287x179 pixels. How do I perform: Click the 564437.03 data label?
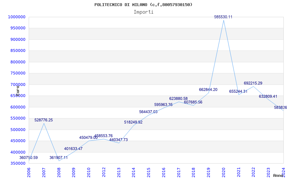[x=148, y=112]
